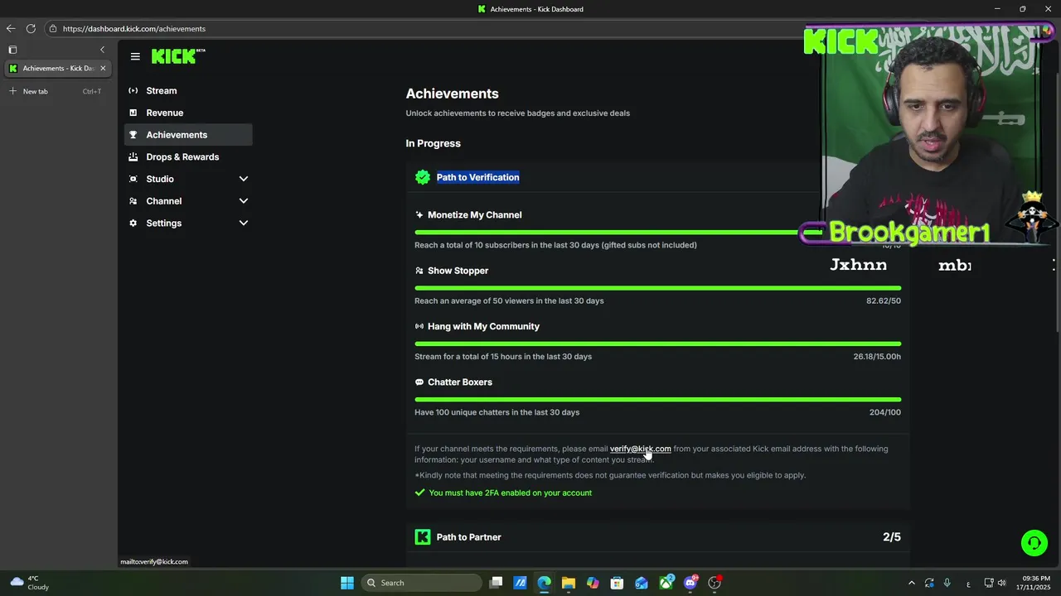Click the Show Stopper viewers icon
The width and height of the screenshot is (1061, 596).
pyautogui.click(x=419, y=271)
